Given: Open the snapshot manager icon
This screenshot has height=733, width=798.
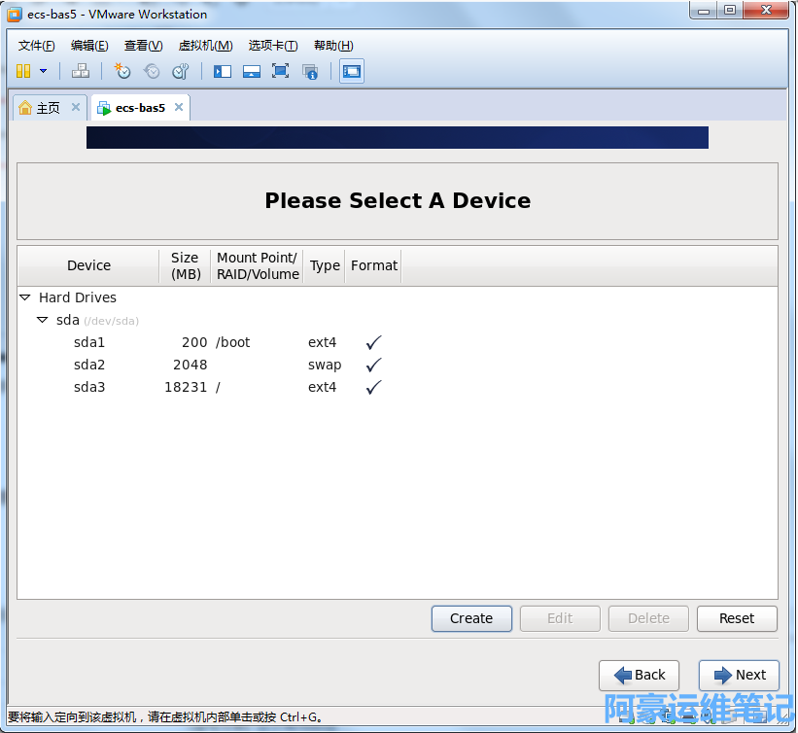Looking at the screenshot, I should (x=181, y=71).
